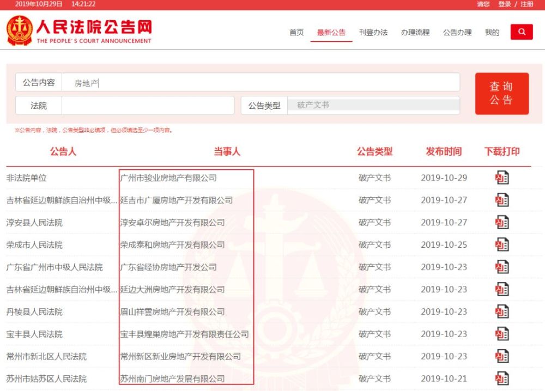Focus the 公告内容 input containing 房地产
This screenshot has width=545, height=391.
[x=261, y=82]
